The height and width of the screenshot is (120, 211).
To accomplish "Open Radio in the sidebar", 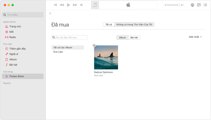I will (13, 37).
